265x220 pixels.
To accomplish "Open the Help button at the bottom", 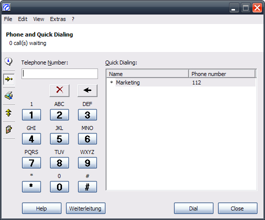I will (41, 208).
